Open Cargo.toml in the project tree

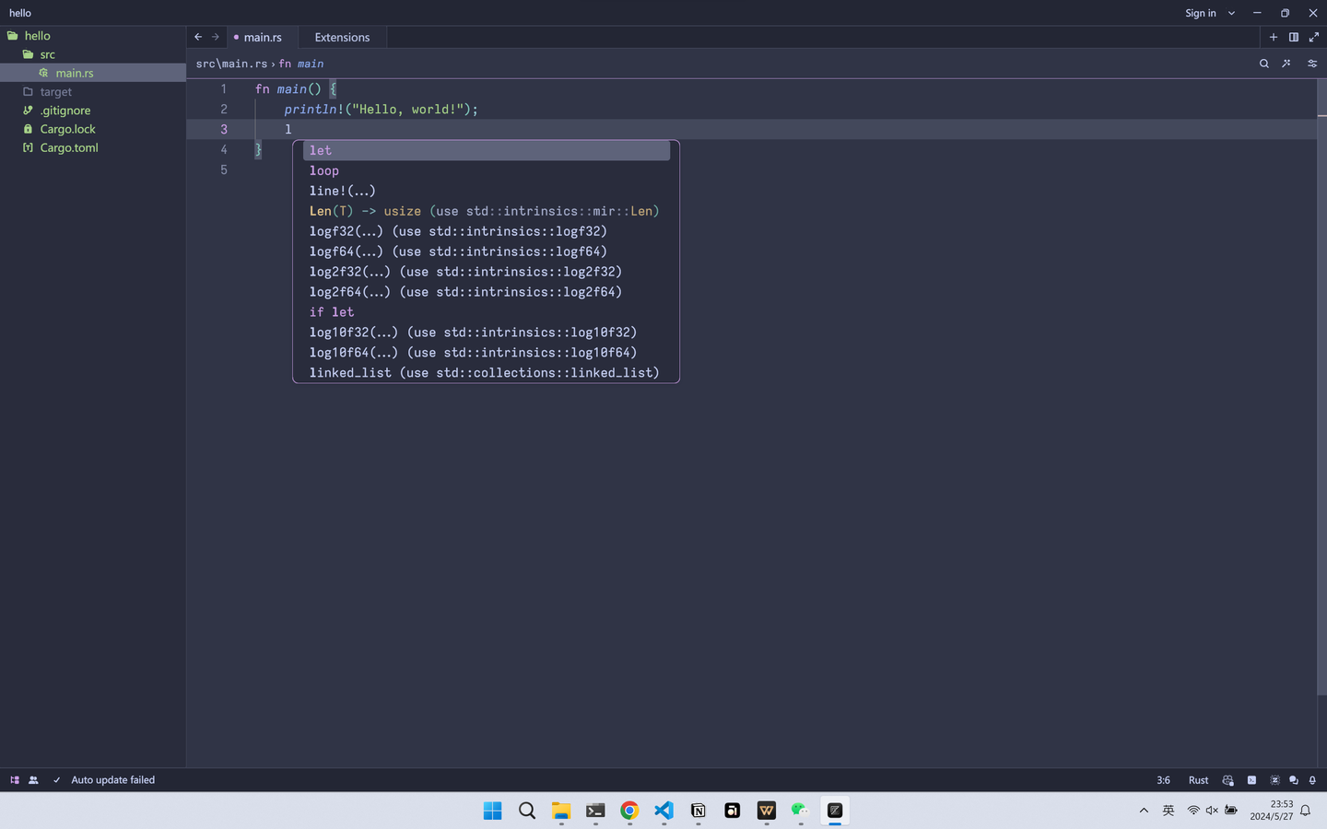point(69,148)
